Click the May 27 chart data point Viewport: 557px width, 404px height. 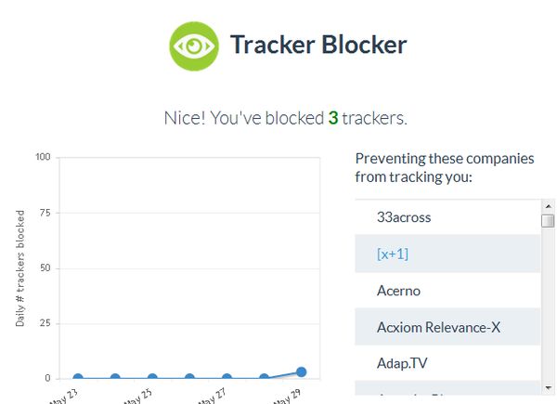point(227,378)
